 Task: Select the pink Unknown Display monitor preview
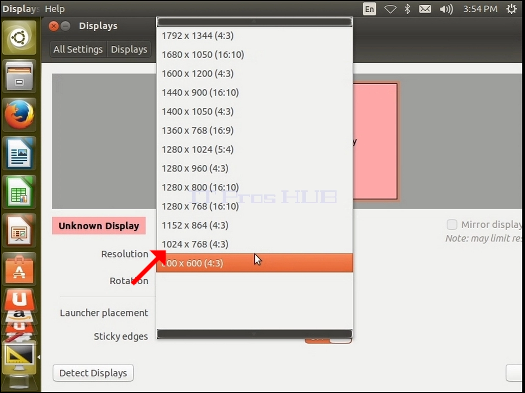[375, 141]
